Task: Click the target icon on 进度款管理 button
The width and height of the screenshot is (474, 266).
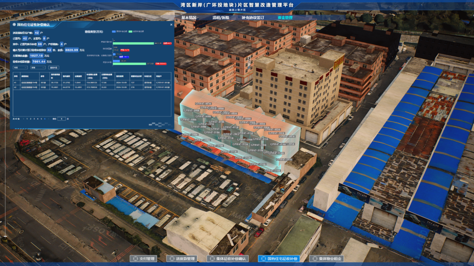Action: click(x=172, y=259)
